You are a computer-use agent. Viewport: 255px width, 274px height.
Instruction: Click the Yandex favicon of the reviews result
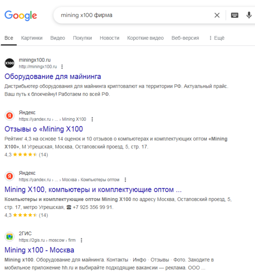click(x=9, y=116)
